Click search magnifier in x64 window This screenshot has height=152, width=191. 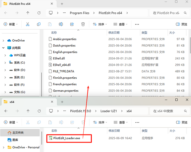tap(185, 111)
